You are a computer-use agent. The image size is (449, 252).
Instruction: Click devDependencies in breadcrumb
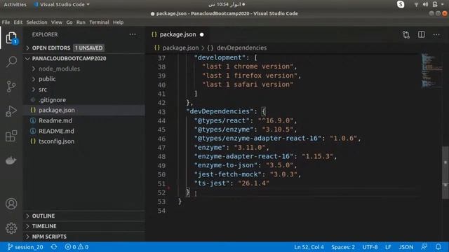pos(241,48)
